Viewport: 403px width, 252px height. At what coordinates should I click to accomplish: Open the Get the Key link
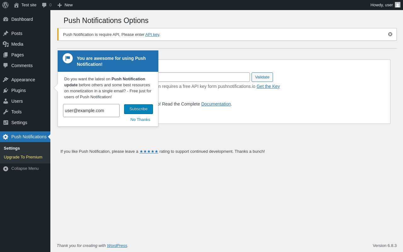(x=268, y=86)
